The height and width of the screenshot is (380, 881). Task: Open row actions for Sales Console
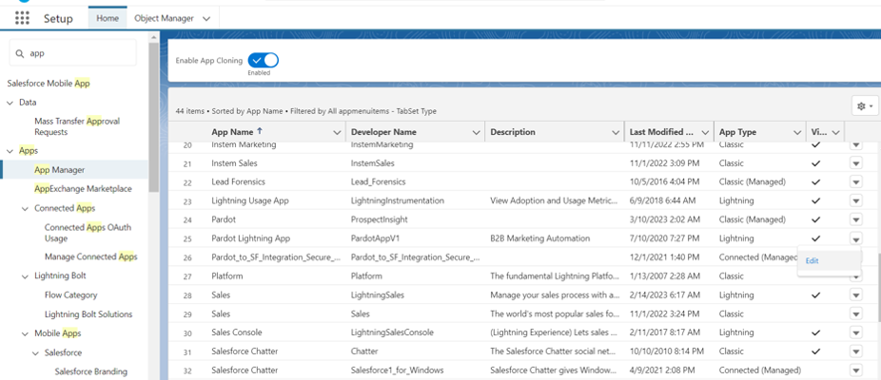point(855,332)
